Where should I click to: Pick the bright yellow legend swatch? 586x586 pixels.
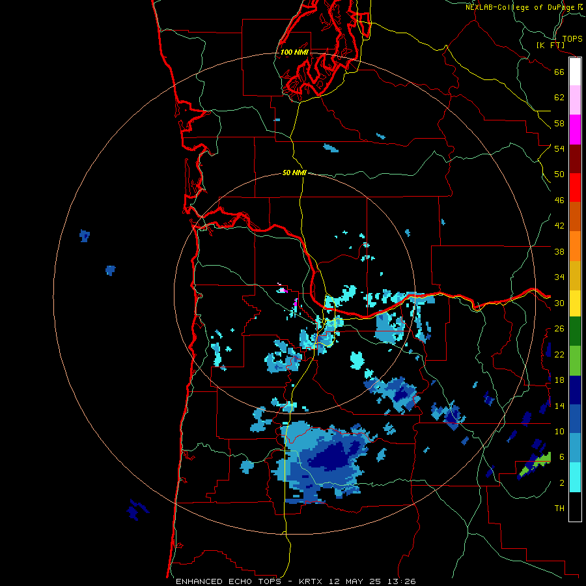575,303
